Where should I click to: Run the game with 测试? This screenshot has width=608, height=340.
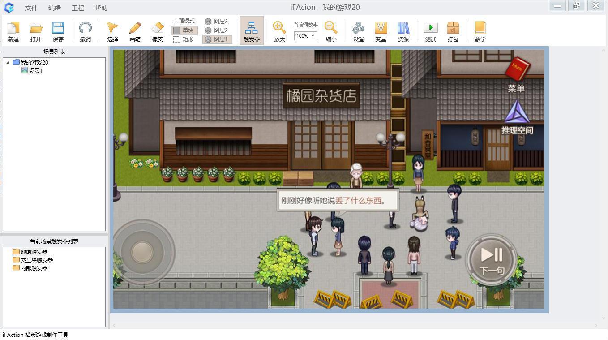(x=431, y=31)
